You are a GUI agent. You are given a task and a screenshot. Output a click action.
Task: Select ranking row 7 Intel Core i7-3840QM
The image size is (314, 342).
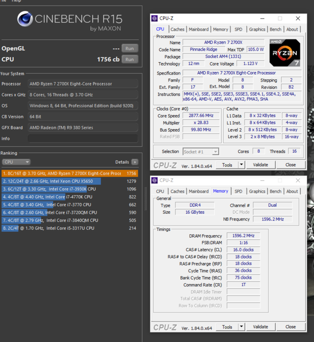point(70,220)
